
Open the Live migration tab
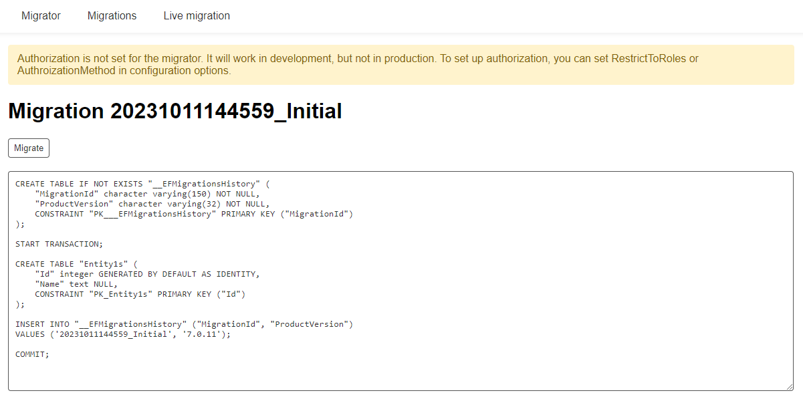pyautogui.click(x=197, y=16)
